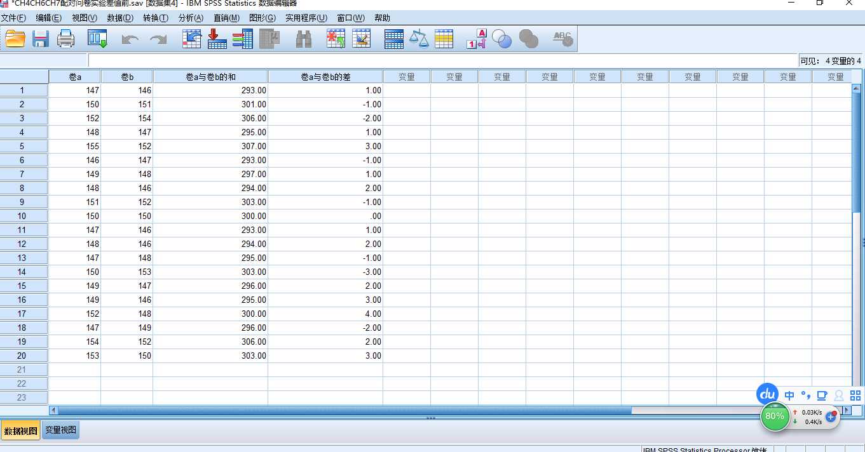The image size is (865, 452).
Task: Toggle the Value labels icon
Action: [476, 39]
